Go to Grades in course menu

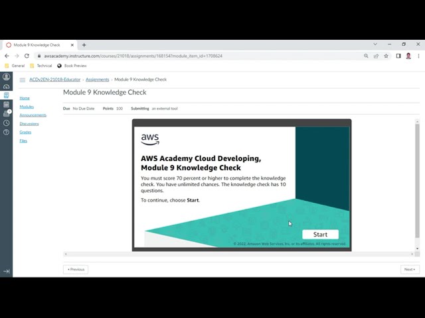click(x=25, y=132)
